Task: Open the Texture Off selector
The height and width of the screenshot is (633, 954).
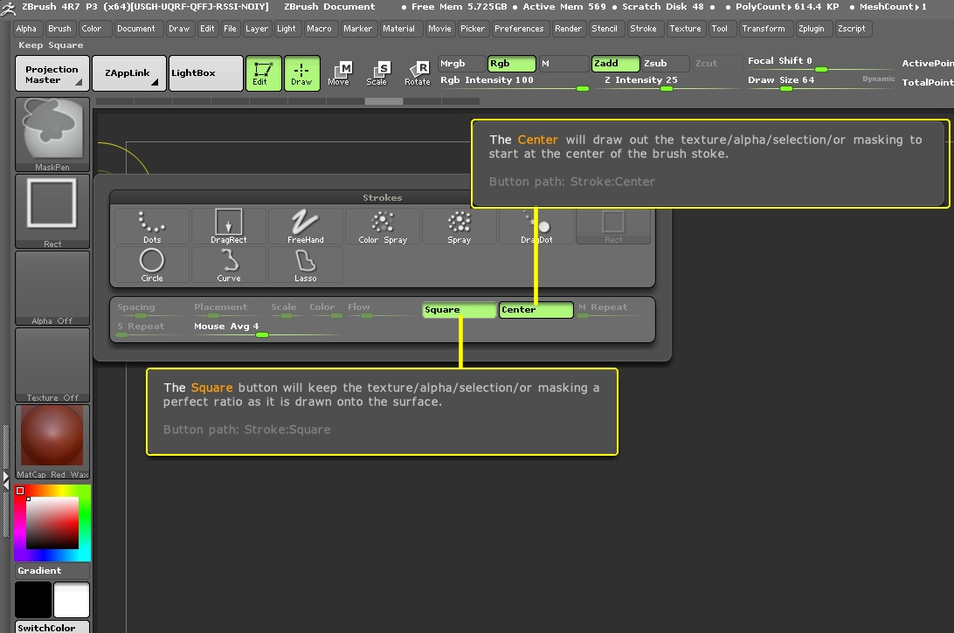Action: pos(52,365)
